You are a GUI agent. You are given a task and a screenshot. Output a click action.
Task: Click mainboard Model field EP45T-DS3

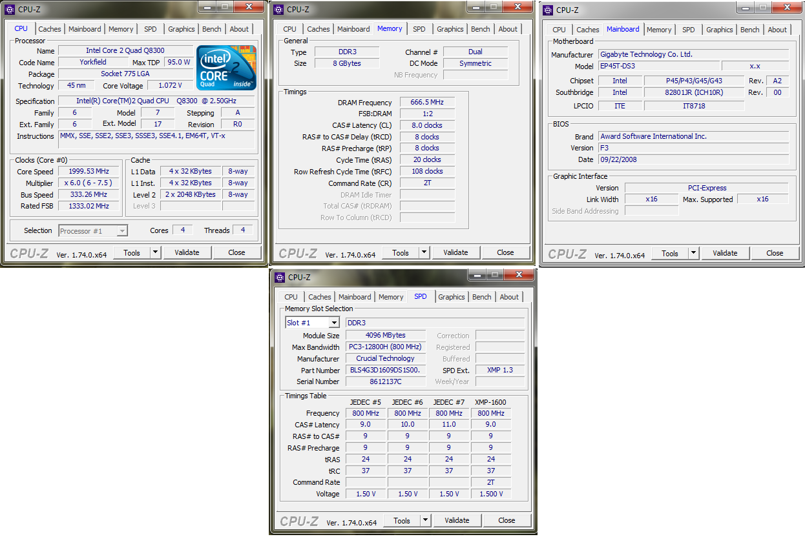tap(658, 66)
